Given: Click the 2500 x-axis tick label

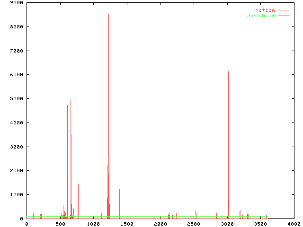Looking at the screenshot, I should [x=194, y=224].
